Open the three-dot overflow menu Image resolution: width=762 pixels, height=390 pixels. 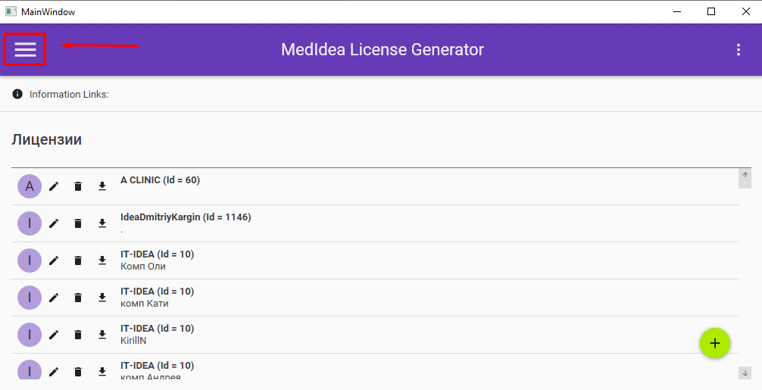click(x=739, y=49)
